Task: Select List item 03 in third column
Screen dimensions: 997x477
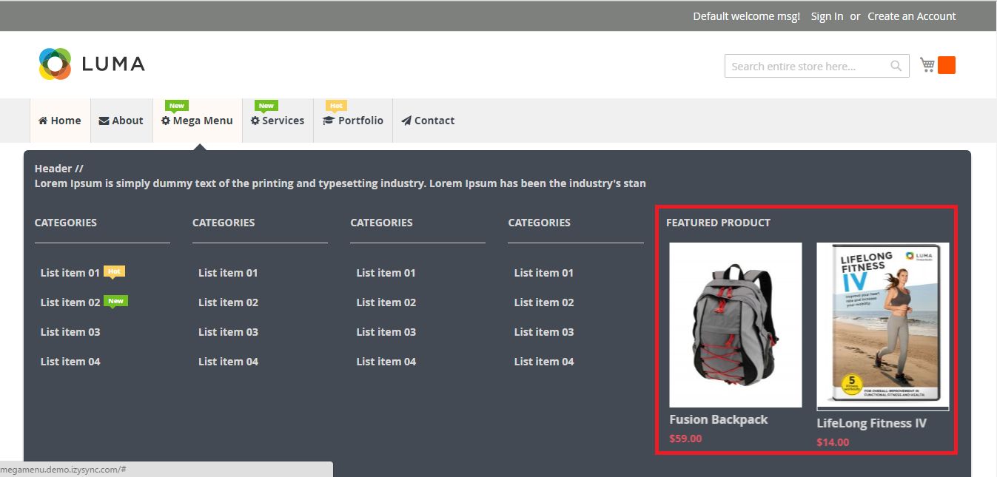Action: (386, 332)
